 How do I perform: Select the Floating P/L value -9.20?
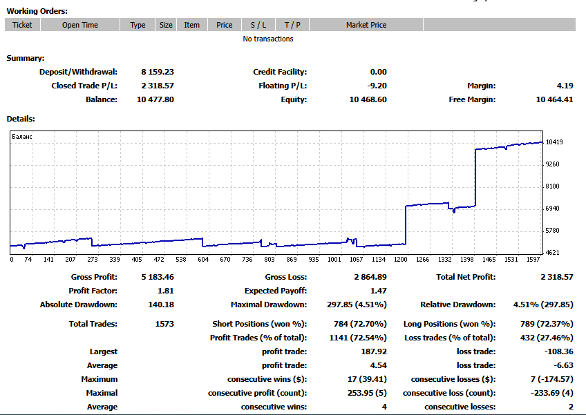point(377,86)
